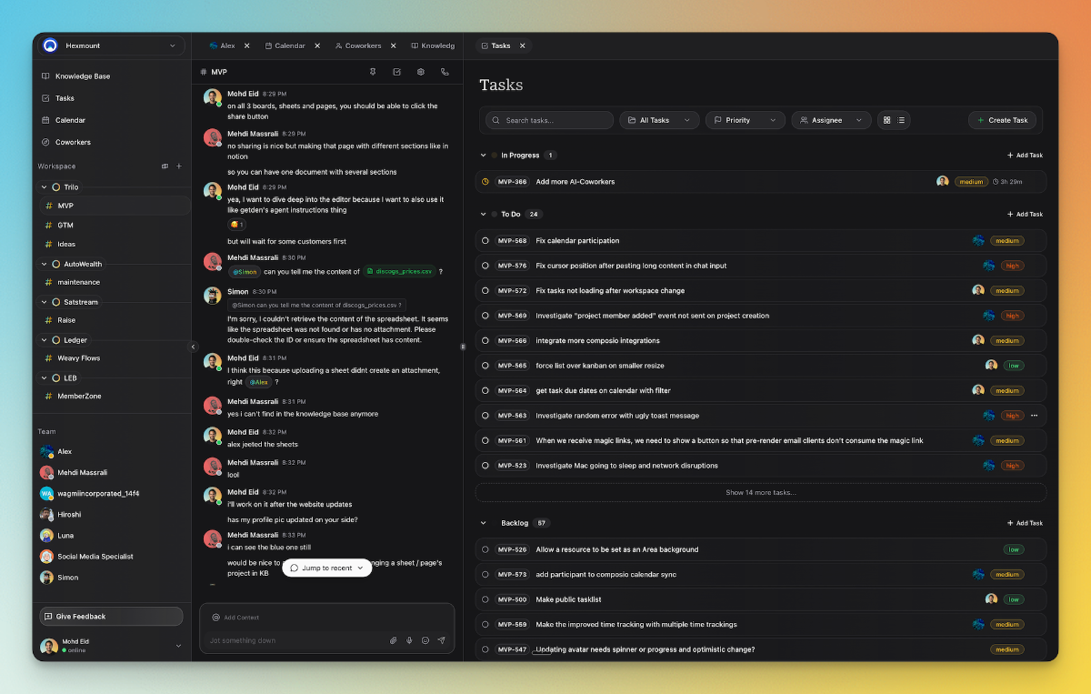The height and width of the screenshot is (694, 1091).
Task: Start a call using the phone icon
Action: pyautogui.click(x=445, y=72)
